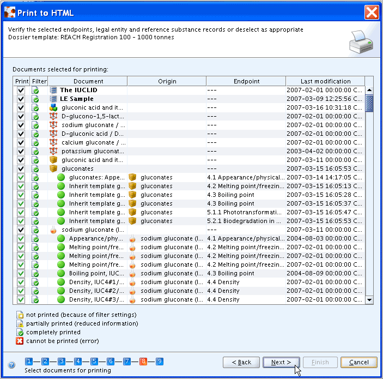Uncheck the Print checkbox for The IUCLID
This screenshot has height=379, width=383.
[x=21, y=90]
